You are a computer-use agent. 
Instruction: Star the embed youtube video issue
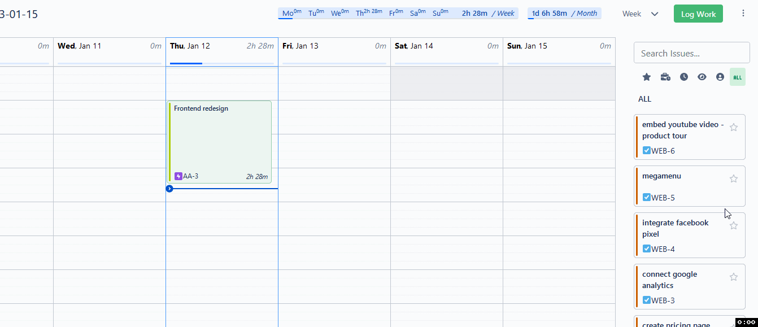pos(734,127)
